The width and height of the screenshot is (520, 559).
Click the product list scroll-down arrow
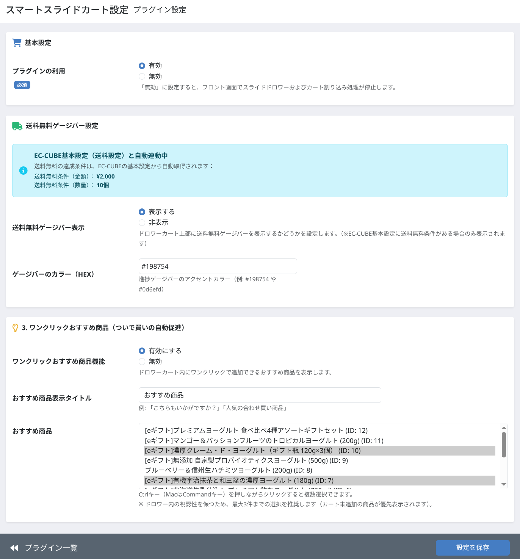pyautogui.click(x=504, y=484)
